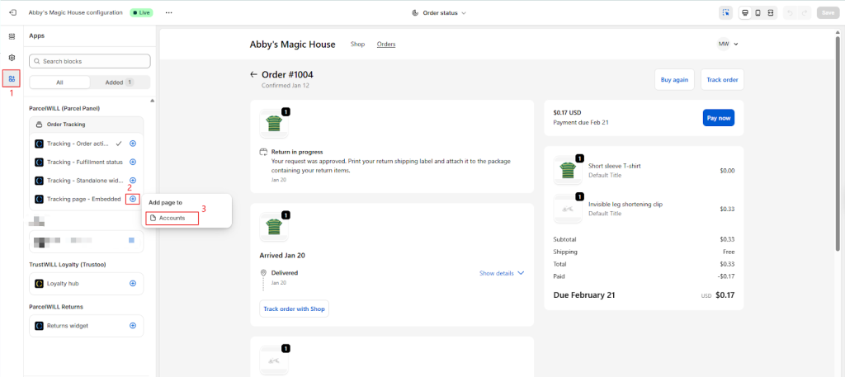
Task: Click the Shop navigation link
Action: [358, 45]
